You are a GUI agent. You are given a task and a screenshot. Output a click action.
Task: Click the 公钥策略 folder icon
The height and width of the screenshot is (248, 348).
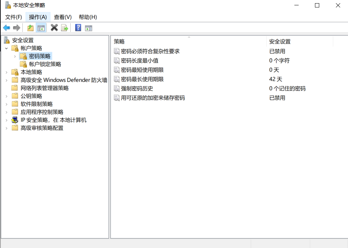click(15, 96)
